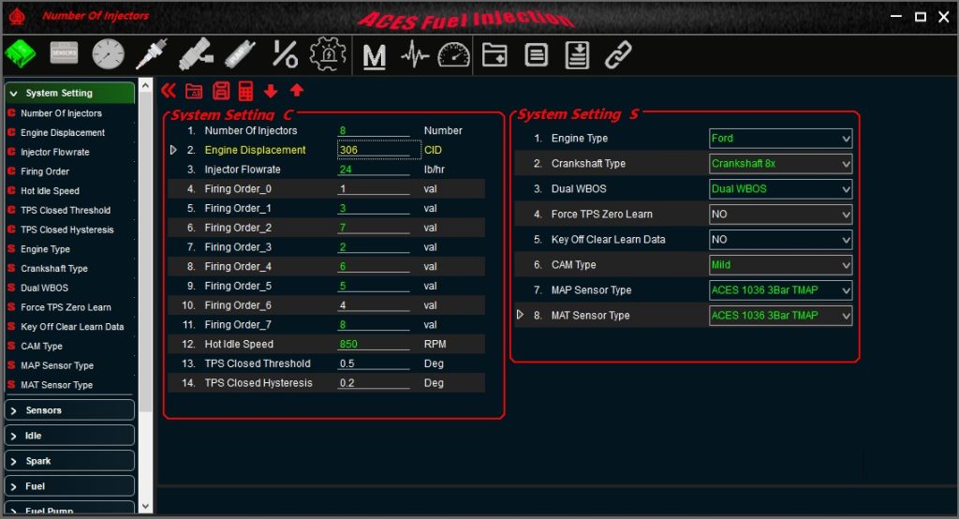
Task: Open the alarm gear settings icon
Action: (328, 53)
